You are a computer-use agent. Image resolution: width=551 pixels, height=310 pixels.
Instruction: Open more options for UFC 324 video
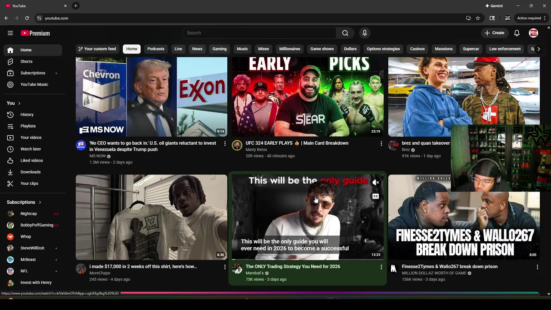tap(381, 143)
